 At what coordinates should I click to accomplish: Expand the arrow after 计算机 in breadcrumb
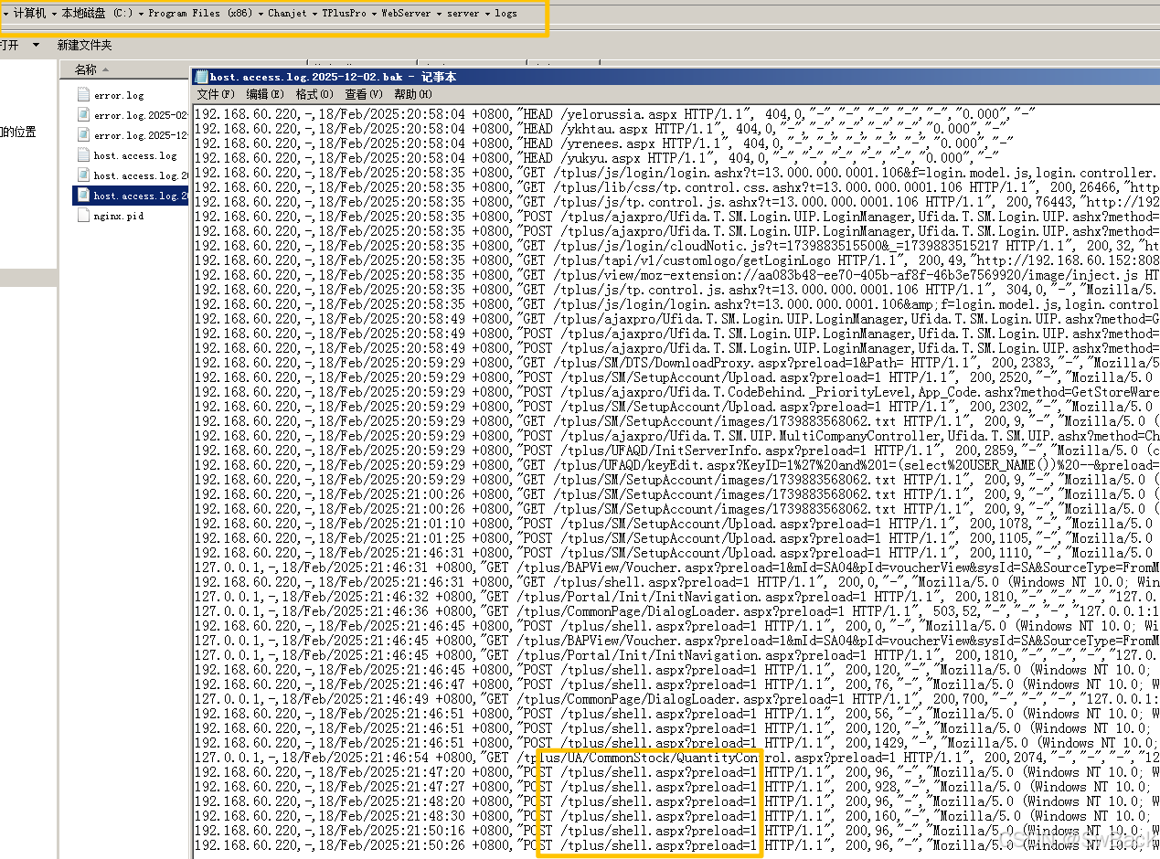(54, 14)
